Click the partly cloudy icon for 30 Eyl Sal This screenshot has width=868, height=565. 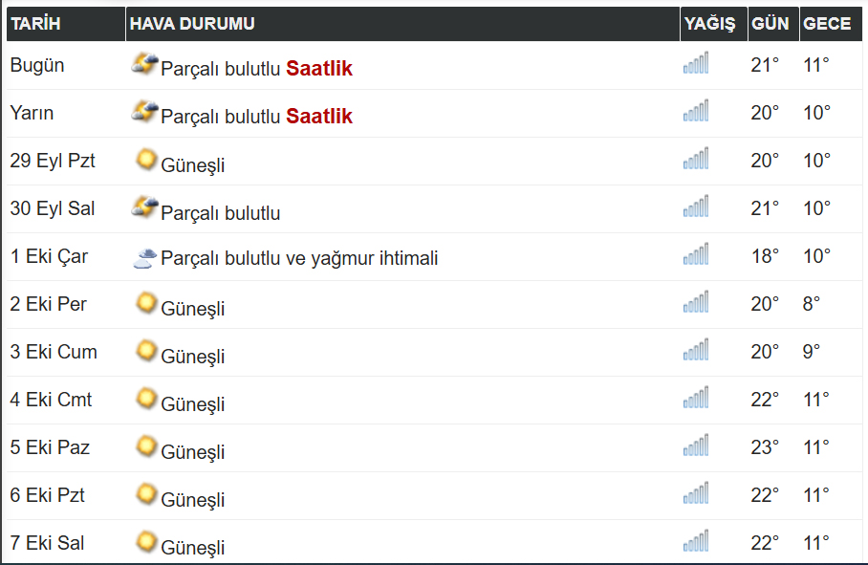pos(145,207)
